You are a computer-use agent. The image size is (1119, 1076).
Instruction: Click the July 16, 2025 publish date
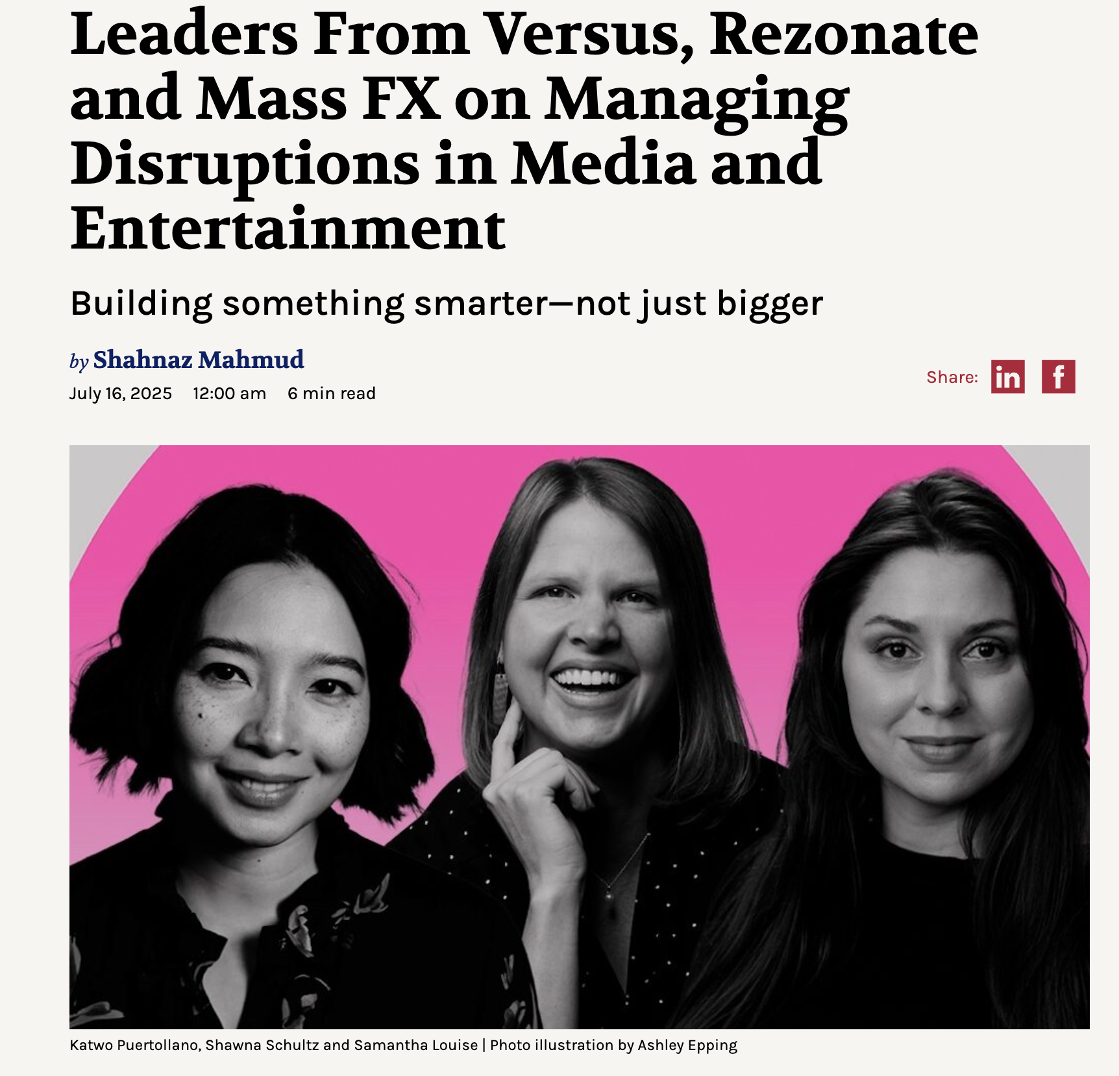pyautogui.click(x=121, y=393)
